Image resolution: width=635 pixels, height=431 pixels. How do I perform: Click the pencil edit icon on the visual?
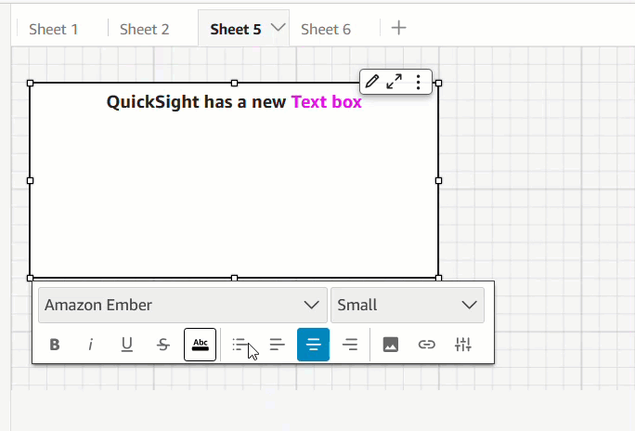click(x=371, y=82)
